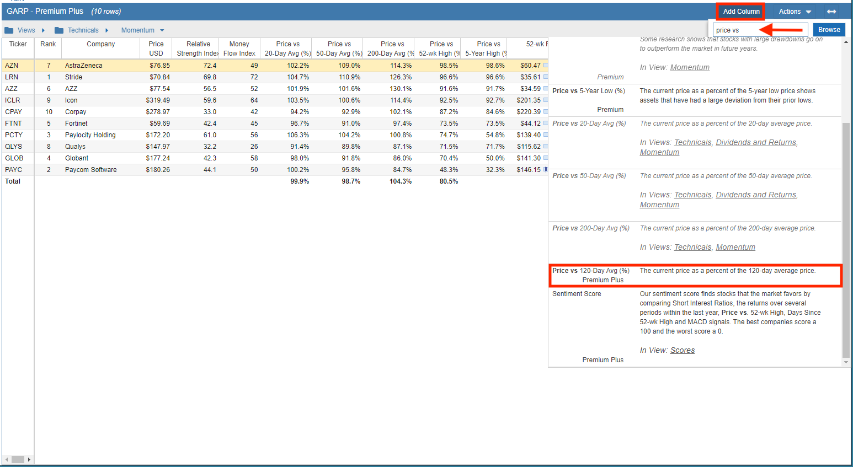Image resolution: width=853 pixels, height=467 pixels.
Task: Click the Technicals folder icon
Action: click(x=59, y=30)
